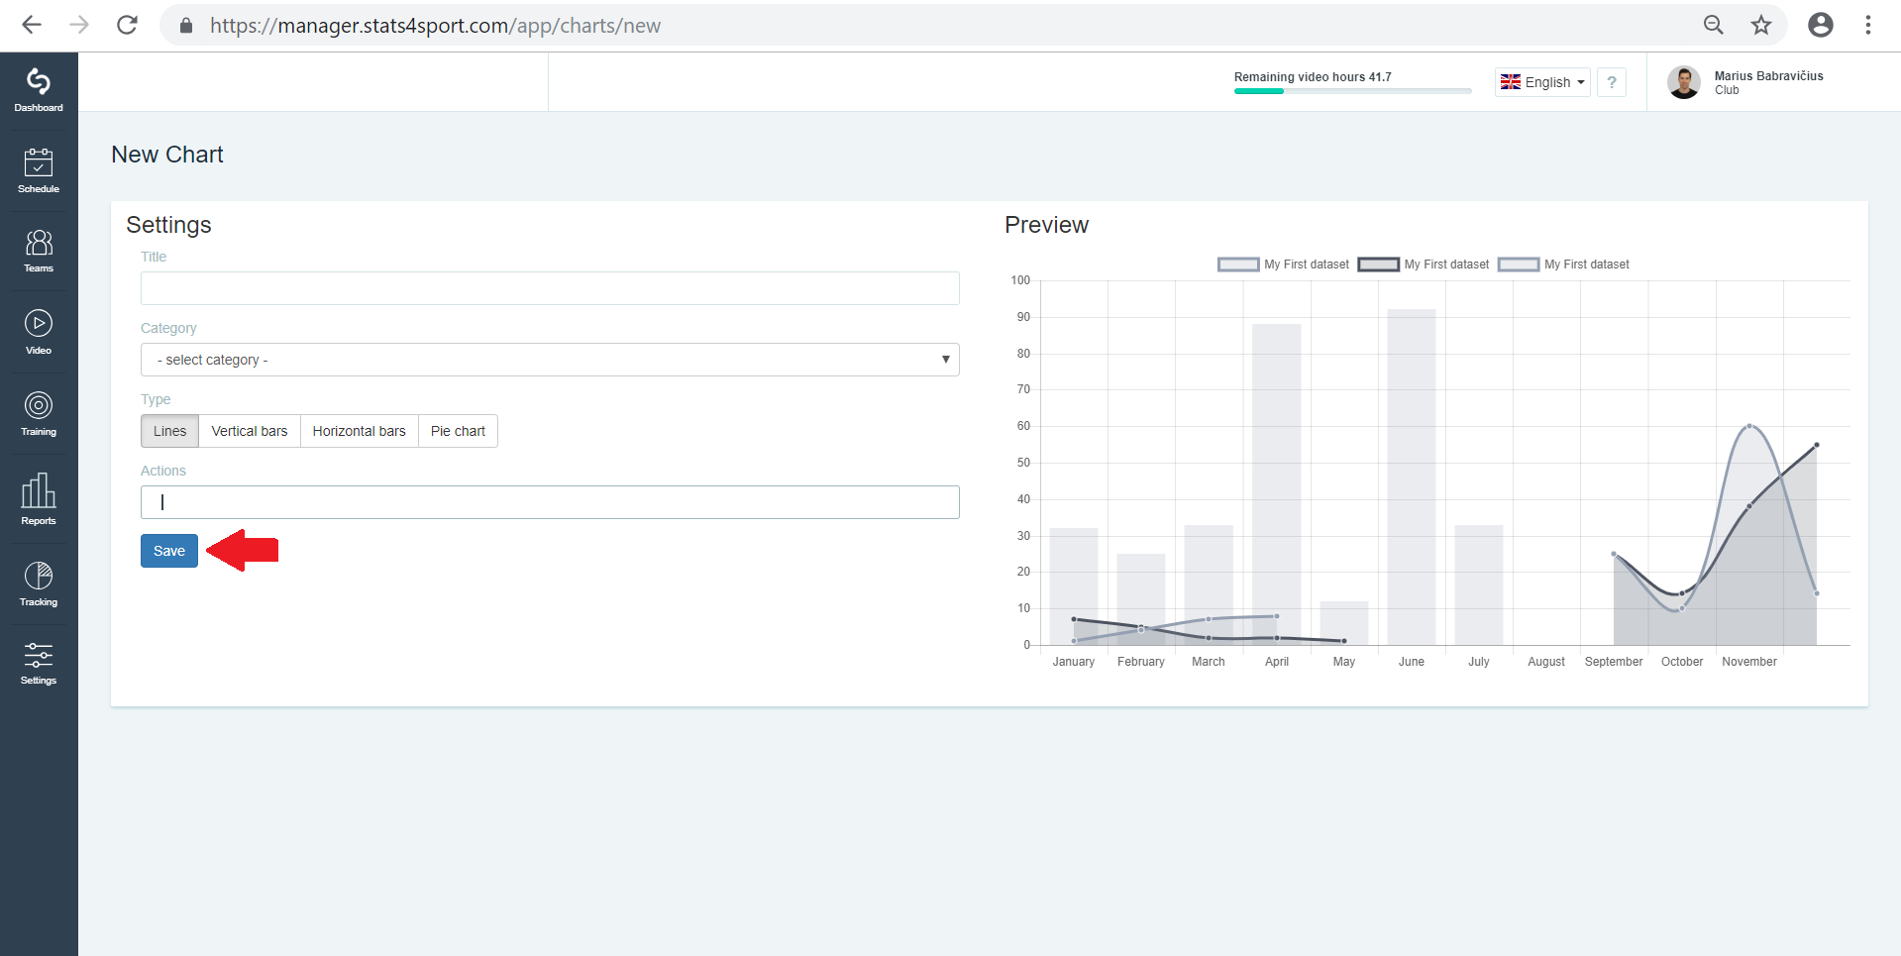Click the browser address bar URL
The height and width of the screenshot is (956, 1901).
[435, 26]
